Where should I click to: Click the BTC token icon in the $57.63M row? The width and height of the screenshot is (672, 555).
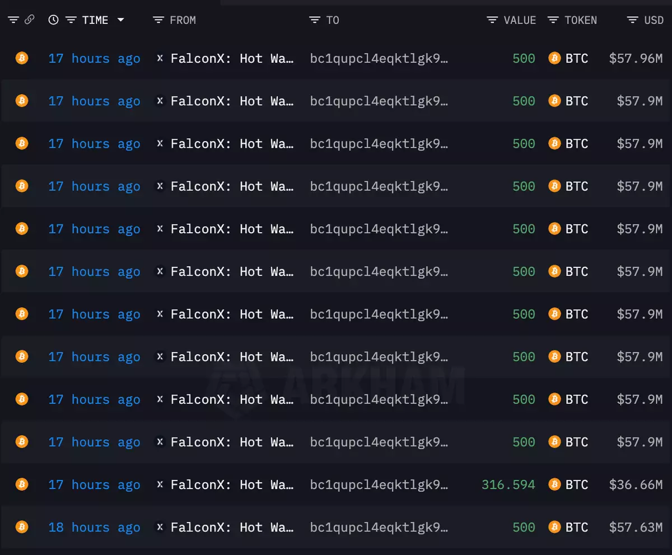[554, 527]
